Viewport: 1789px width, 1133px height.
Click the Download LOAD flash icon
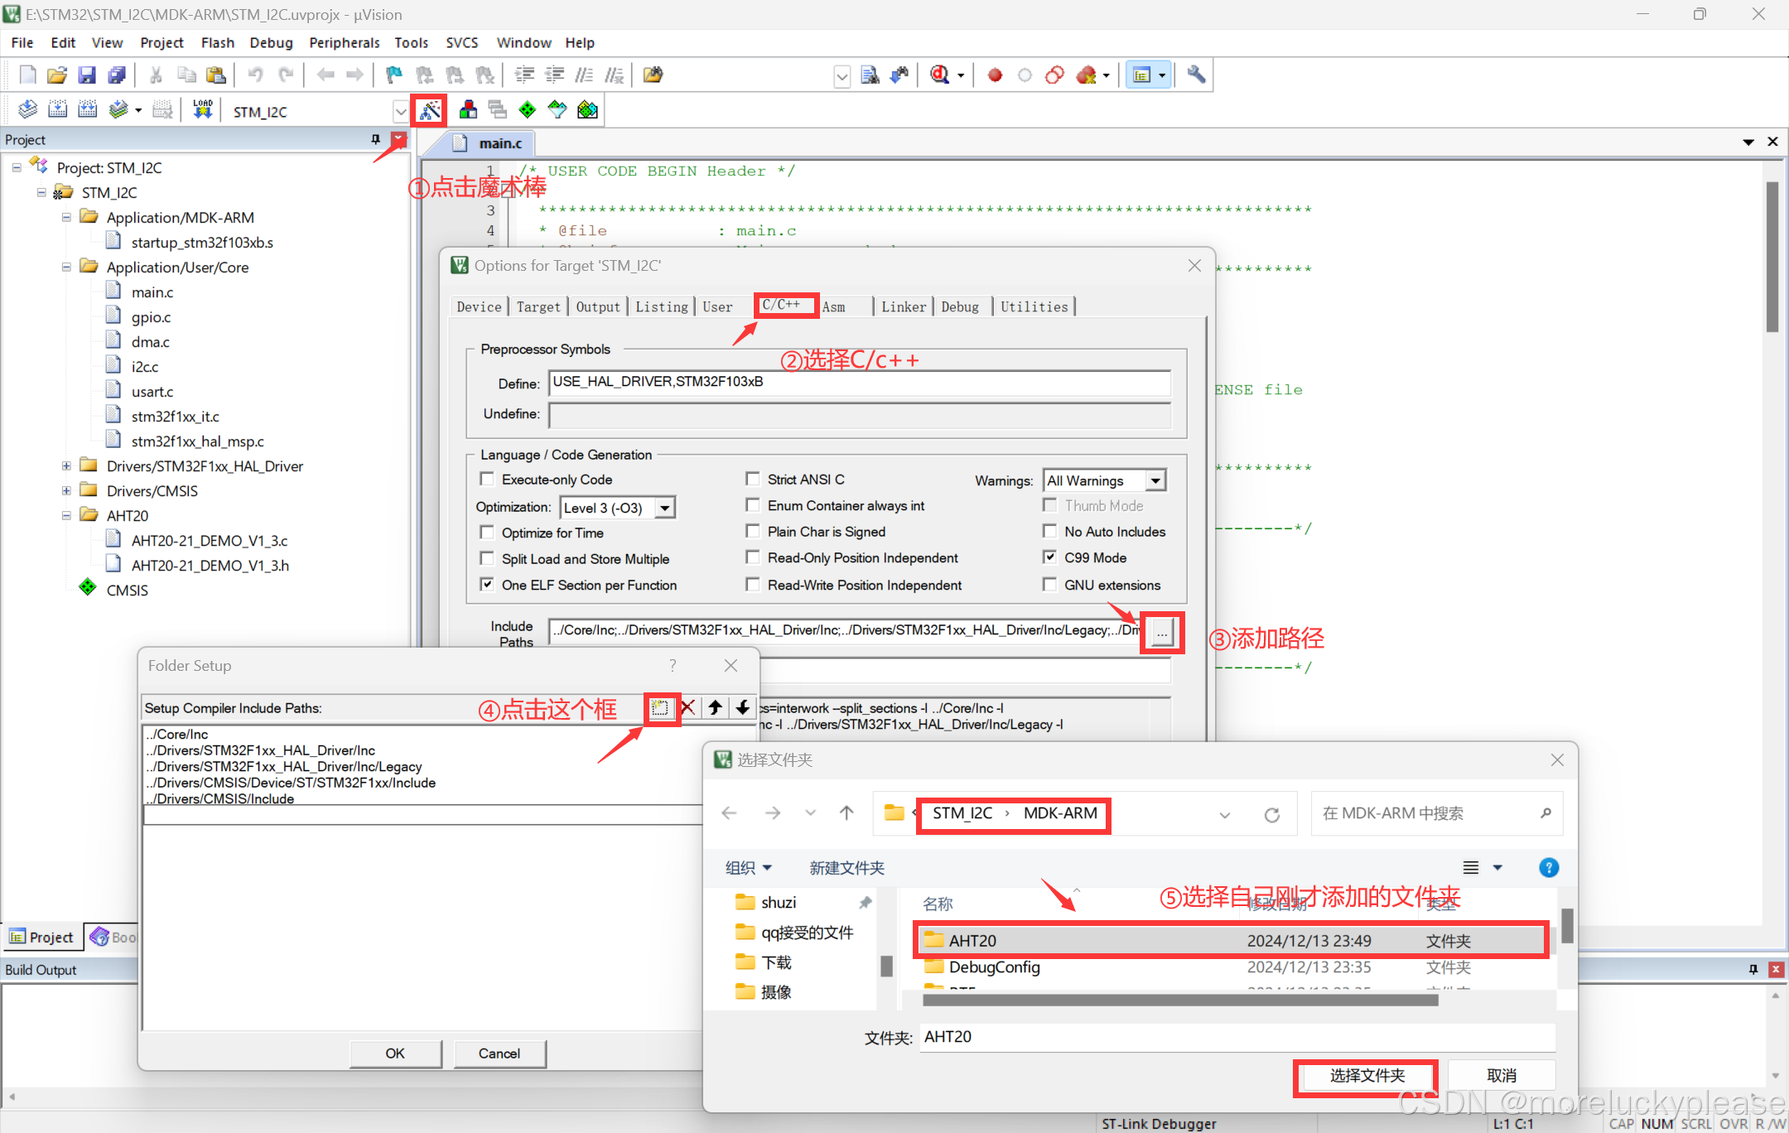pyautogui.click(x=202, y=110)
